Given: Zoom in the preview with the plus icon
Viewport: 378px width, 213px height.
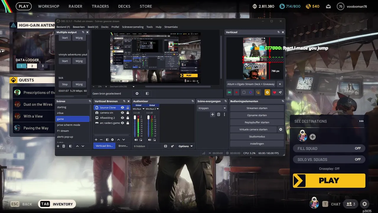Looking at the screenshot, I should (x=106, y=87).
